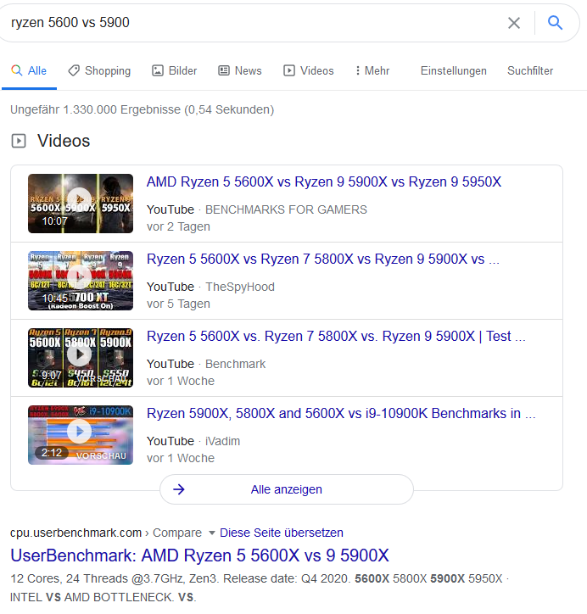Open Suchfilter options
This screenshot has height=614, width=587.
click(530, 71)
